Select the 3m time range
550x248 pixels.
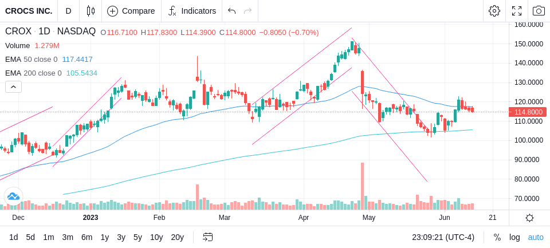tap(68, 237)
